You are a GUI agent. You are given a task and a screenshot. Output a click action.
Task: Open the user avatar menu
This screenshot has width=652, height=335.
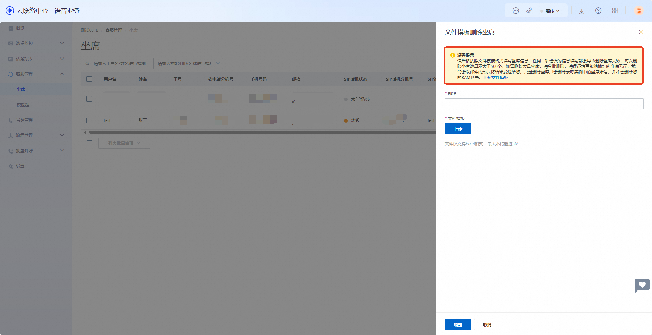[x=639, y=10]
